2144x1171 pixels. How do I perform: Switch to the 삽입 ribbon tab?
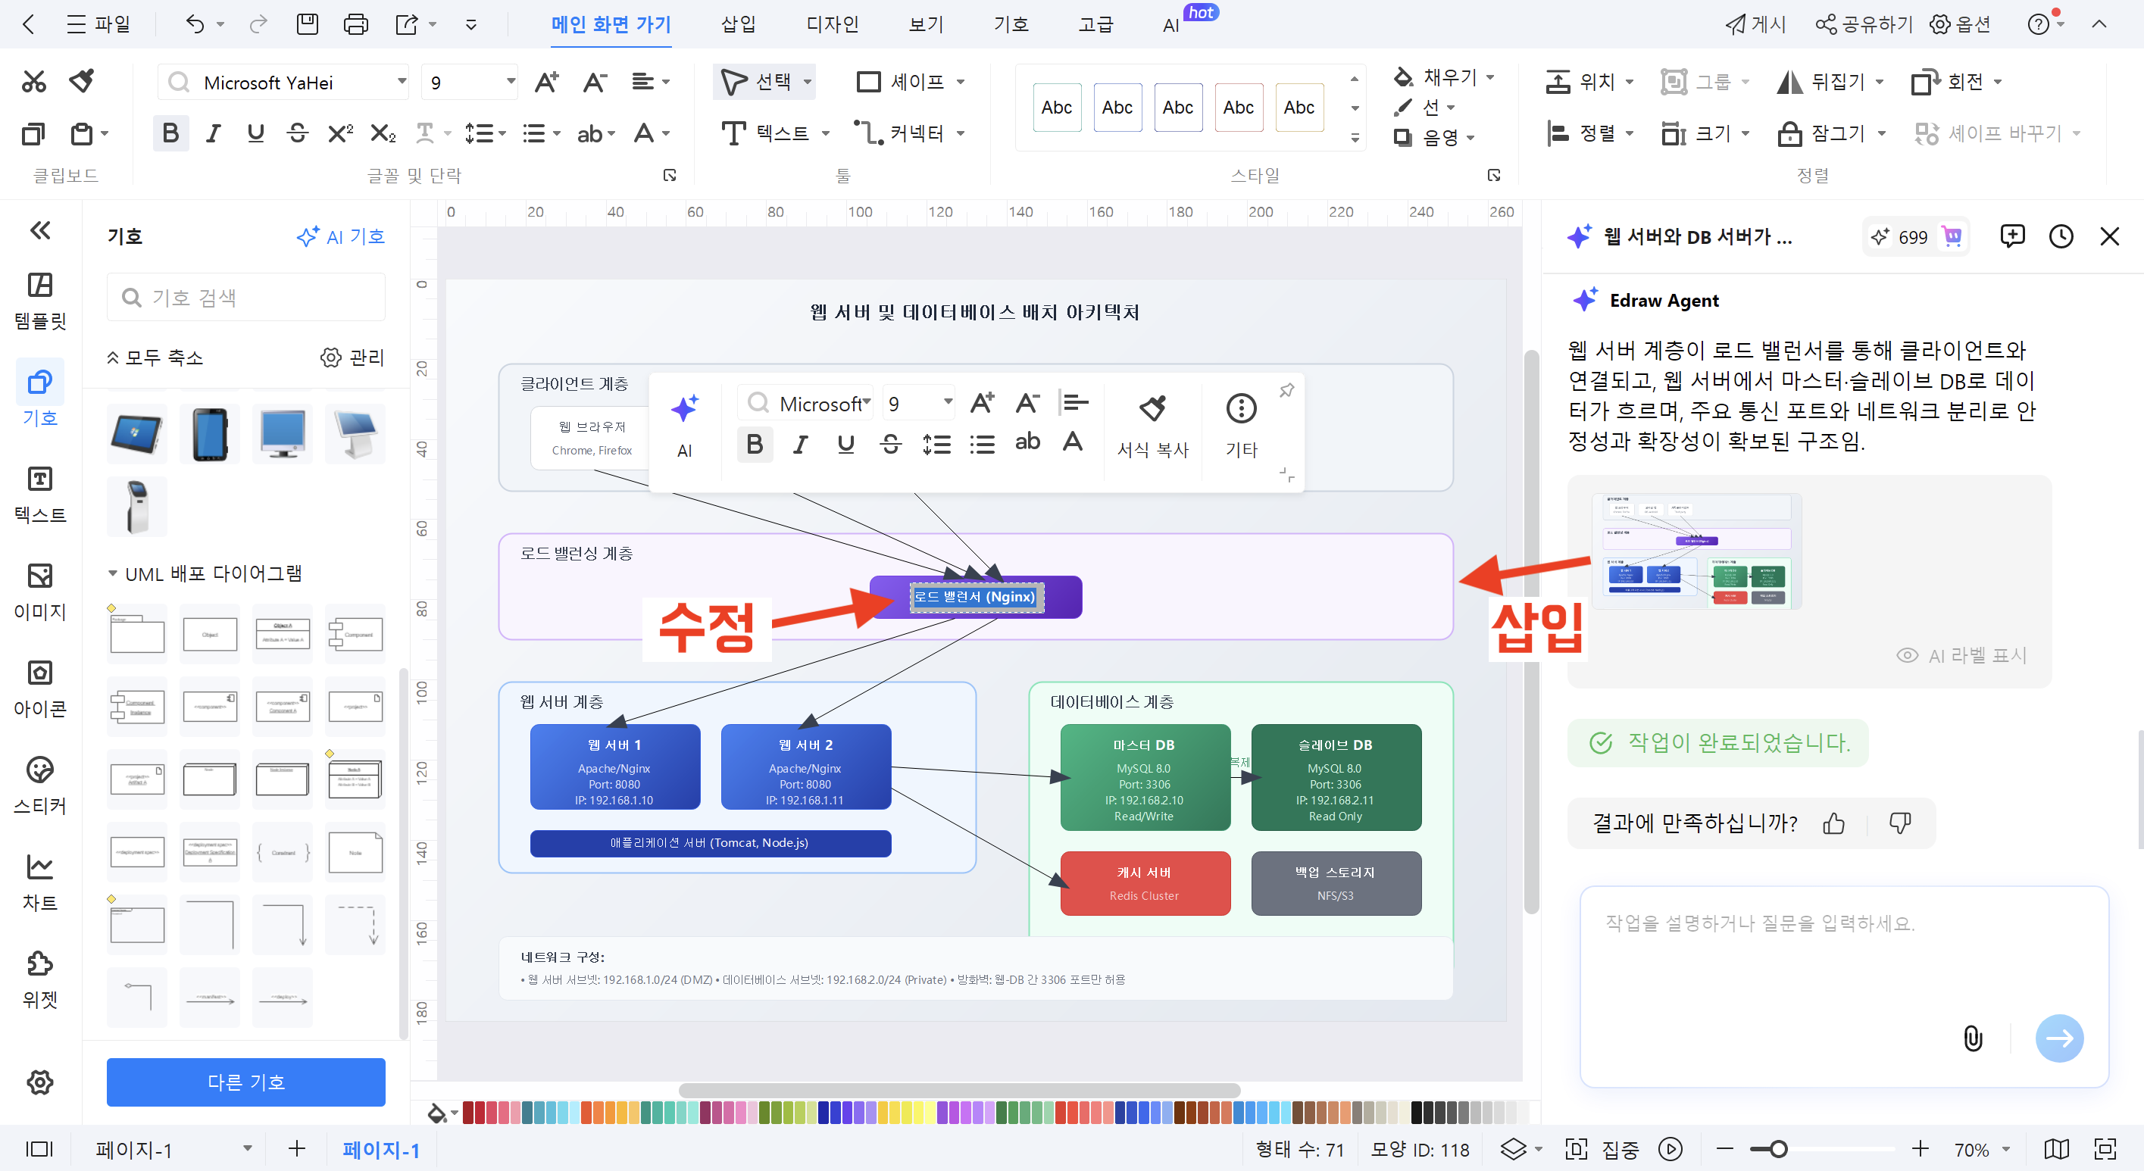click(x=737, y=24)
